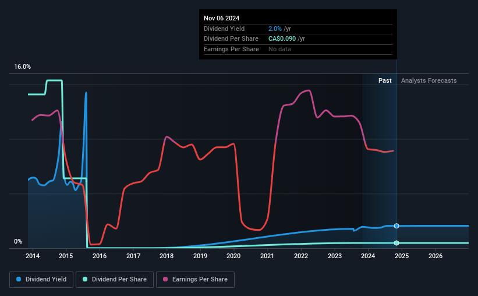This screenshot has width=478, height=296.
Task: Click the 16.0% y-axis label
Action: [22, 67]
